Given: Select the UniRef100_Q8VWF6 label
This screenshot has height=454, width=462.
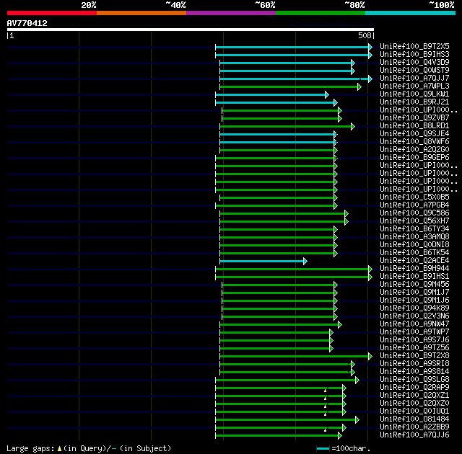Looking at the screenshot, I should [414, 142].
